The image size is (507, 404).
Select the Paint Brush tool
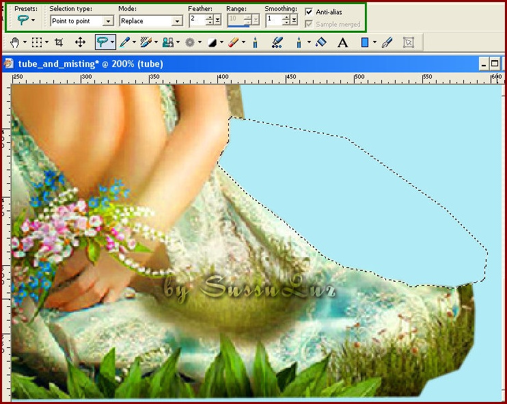(x=146, y=42)
